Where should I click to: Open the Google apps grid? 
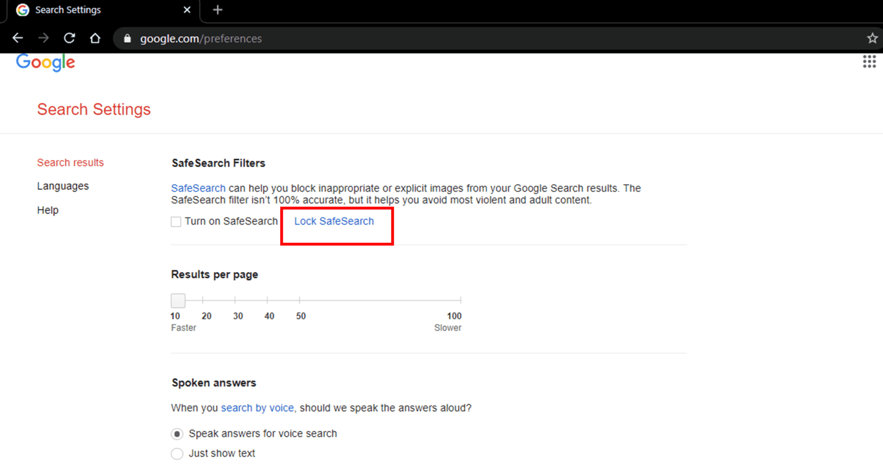point(869,62)
